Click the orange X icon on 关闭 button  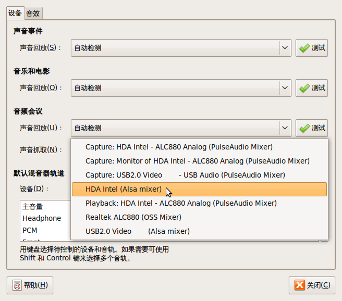coord(300,285)
